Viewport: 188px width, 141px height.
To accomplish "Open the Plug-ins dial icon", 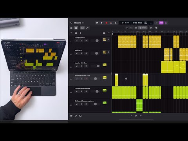I will [x=136, y=116].
